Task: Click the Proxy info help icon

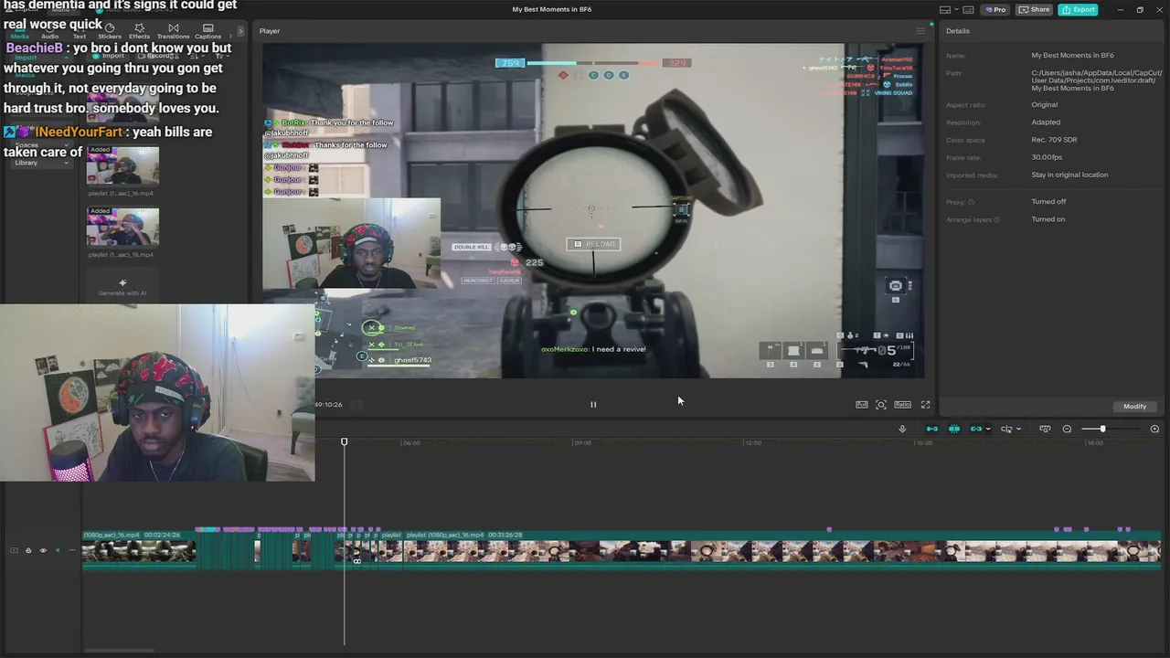Action: coord(971,202)
